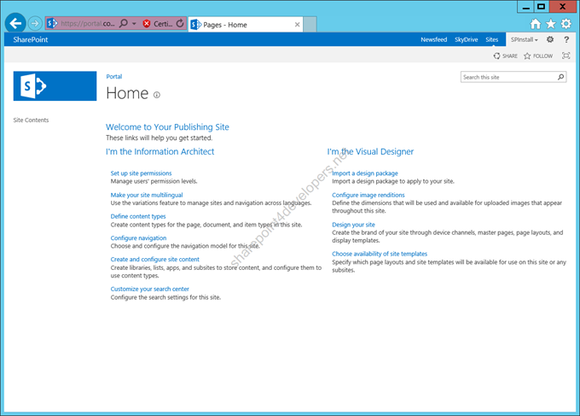Open Configure navigation link
The width and height of the screenshot is (580, 416).
(138, 237)
